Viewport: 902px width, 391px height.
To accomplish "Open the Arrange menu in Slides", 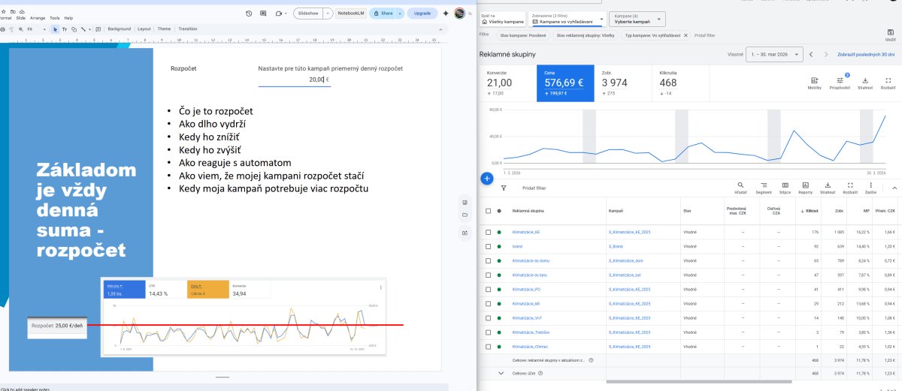I will [38, 17].
